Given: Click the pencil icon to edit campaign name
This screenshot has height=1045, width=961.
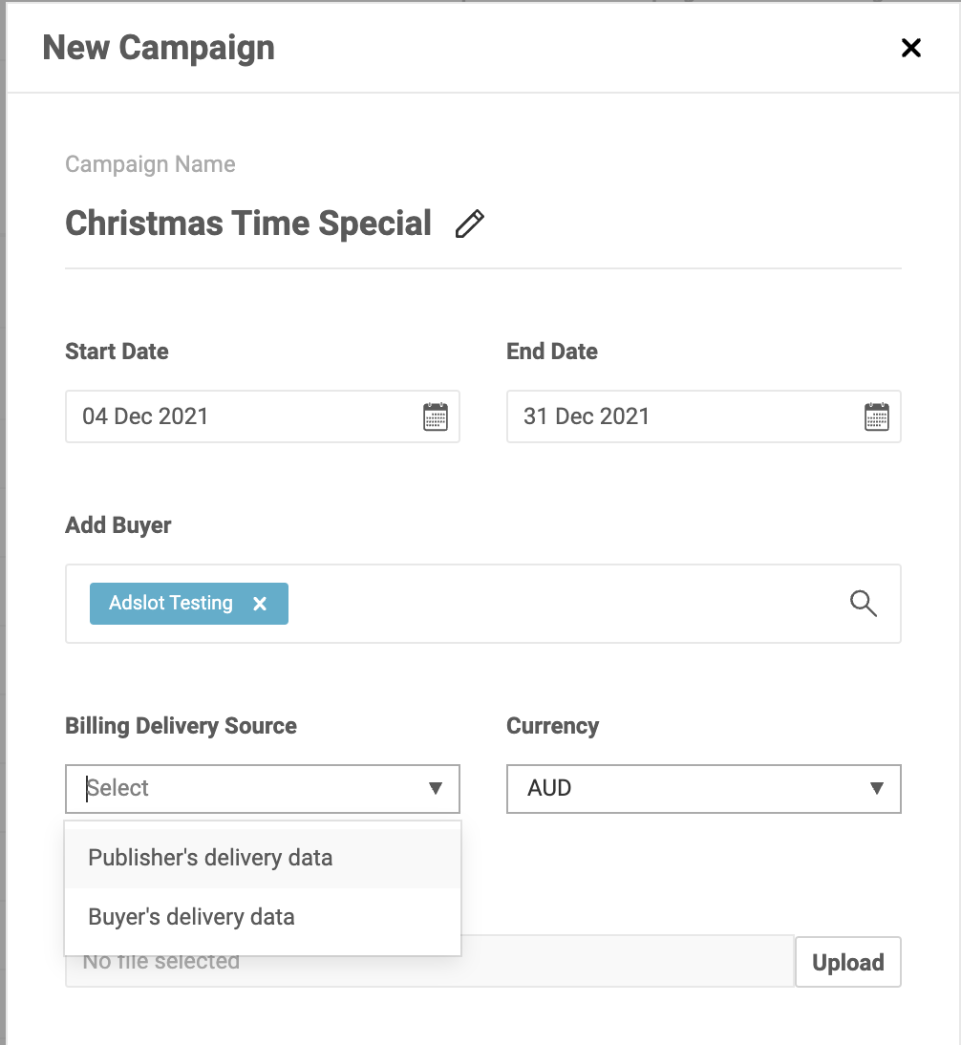Looking at the screenshot, I should tap(470, 224).
